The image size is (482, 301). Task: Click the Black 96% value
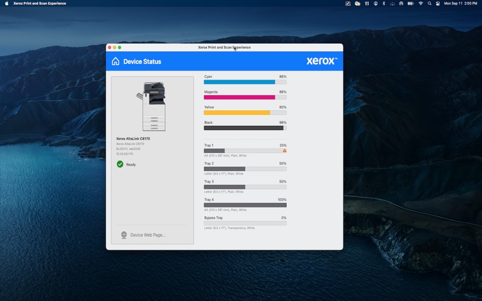[x=283, y=123]
